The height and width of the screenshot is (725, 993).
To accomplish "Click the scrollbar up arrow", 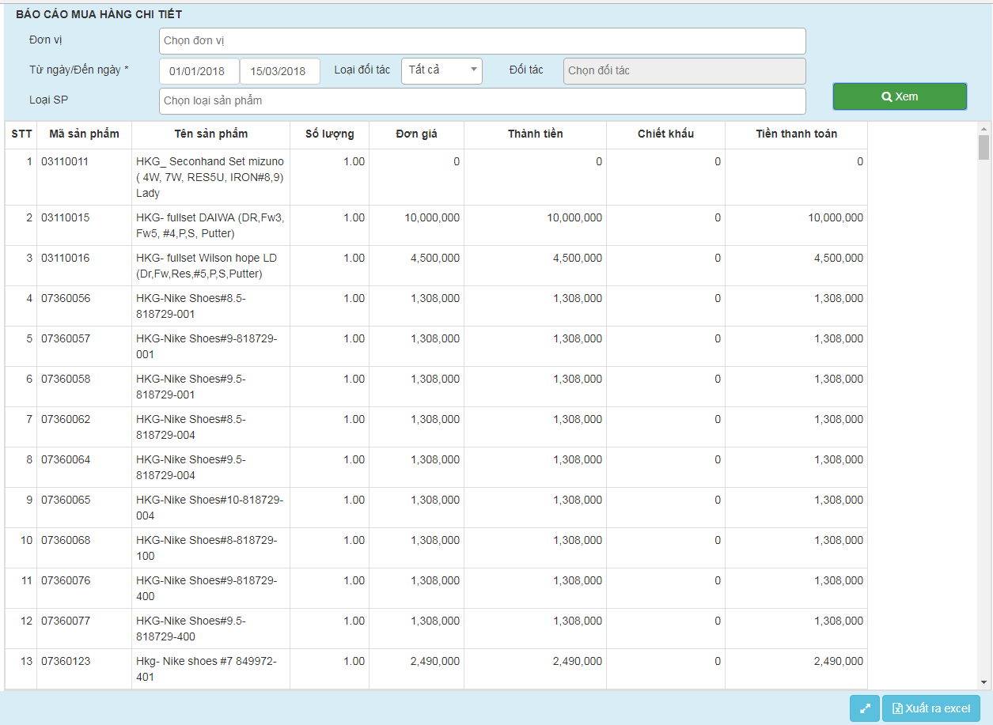I will [x=984, y=128].
